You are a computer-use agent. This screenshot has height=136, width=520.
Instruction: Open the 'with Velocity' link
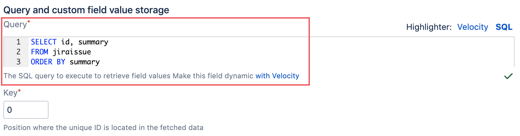click(277, 76)
